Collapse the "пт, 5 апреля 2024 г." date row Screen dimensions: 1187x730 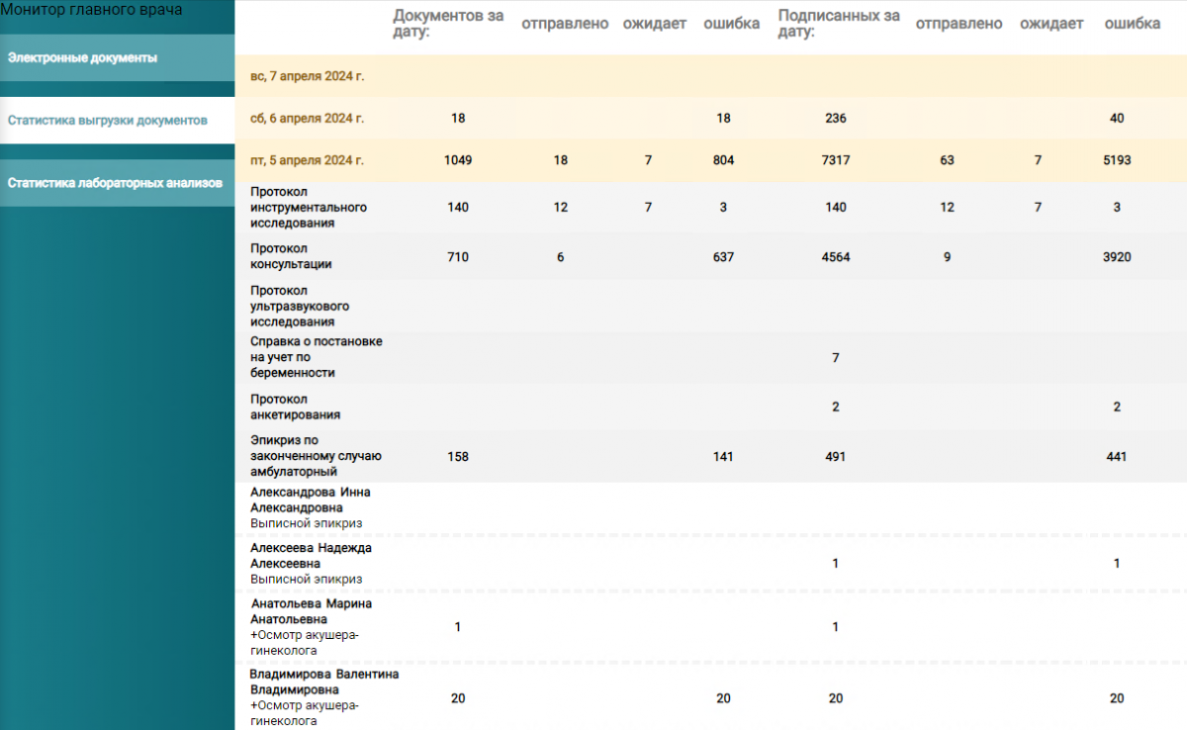point(710,160)
